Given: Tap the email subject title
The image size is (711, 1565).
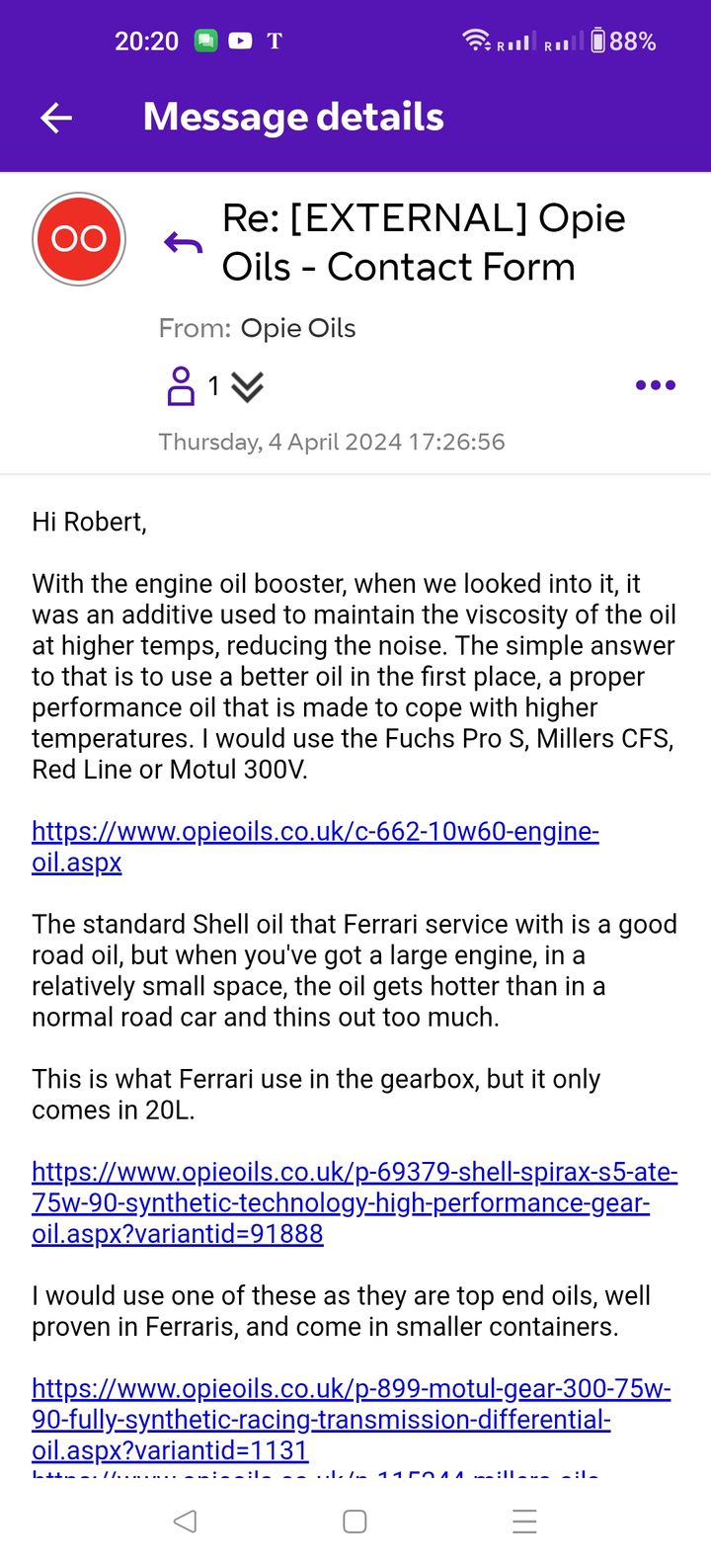Looking at the screenshot, I should click(423, 242).
